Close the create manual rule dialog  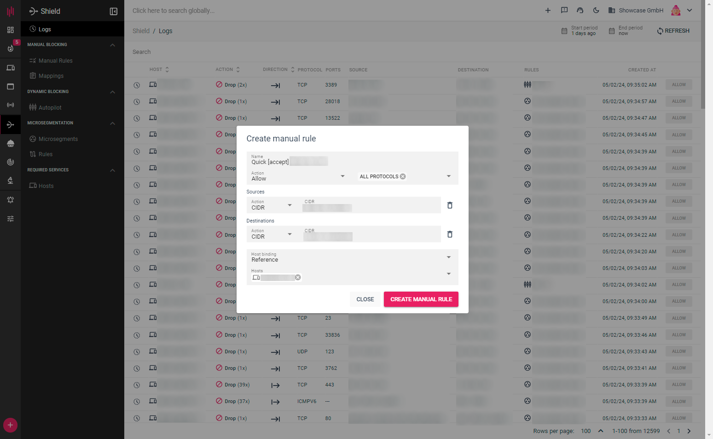pyautogui.click(x=365, y=299)
